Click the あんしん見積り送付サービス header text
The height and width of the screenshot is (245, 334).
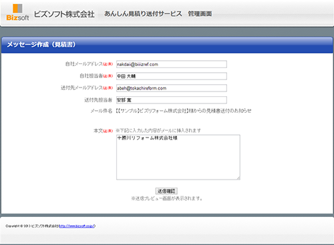pyautogui.click(x=143, y=14)
